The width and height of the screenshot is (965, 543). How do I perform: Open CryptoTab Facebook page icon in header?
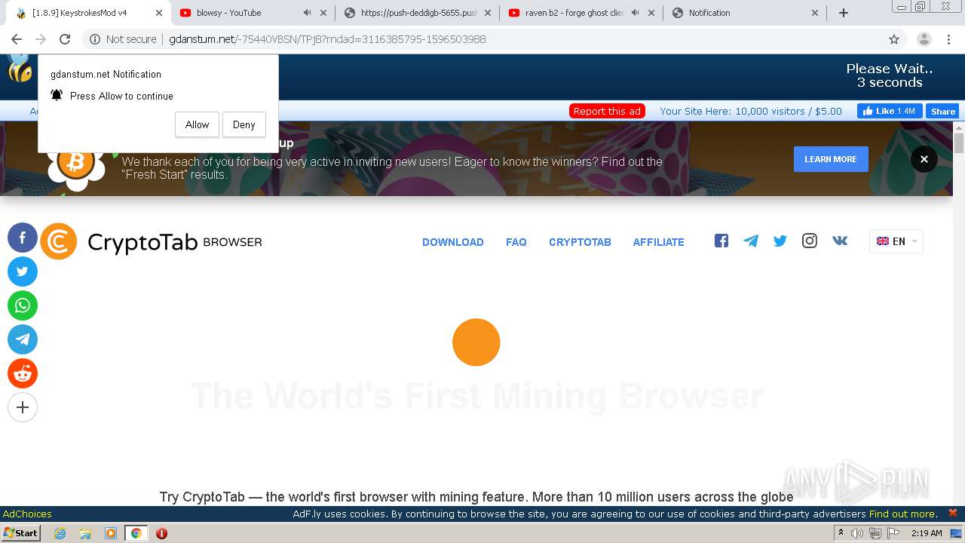(x=721, y=241)
